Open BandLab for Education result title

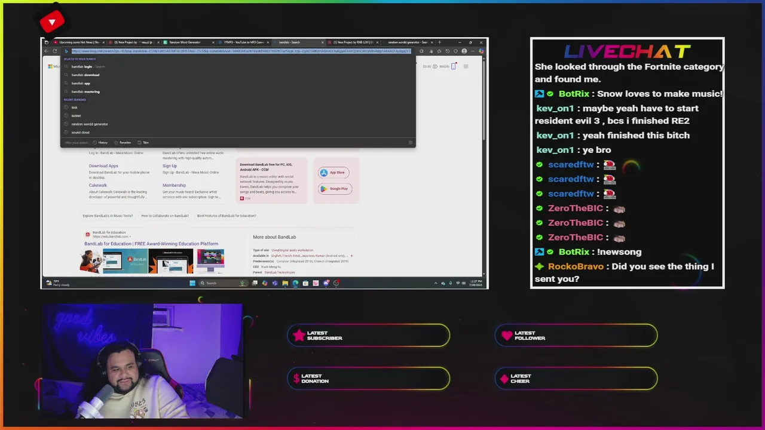tap(151, 244)
